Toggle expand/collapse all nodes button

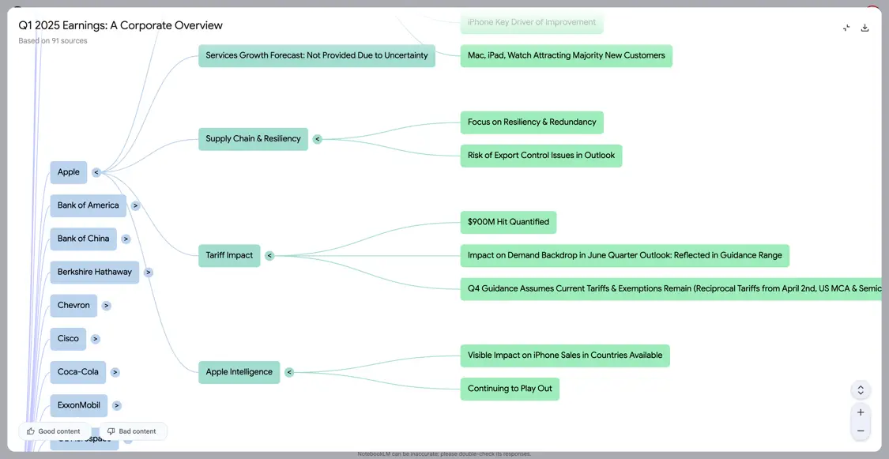(861, 390)
